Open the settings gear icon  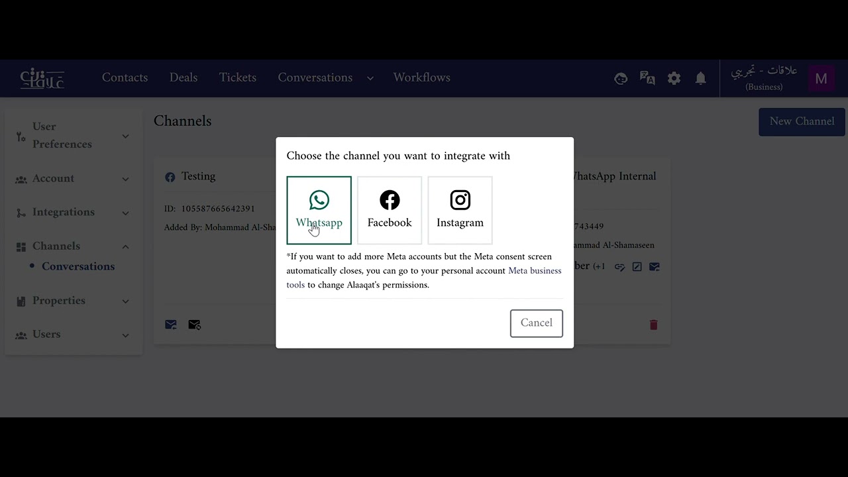[x=674, y=78]
